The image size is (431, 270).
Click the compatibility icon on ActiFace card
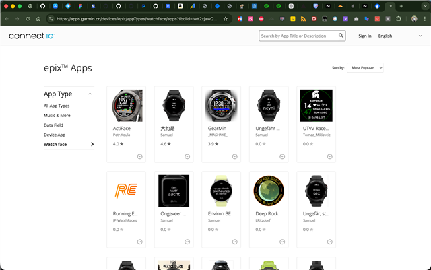pyautogui.click(x=139, y=156)
